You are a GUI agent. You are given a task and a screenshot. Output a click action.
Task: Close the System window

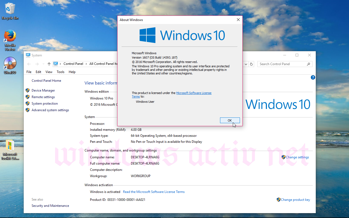(309, 55)
